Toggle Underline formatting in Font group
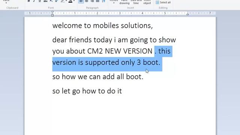The image size is (240, 135). point(40,1)
